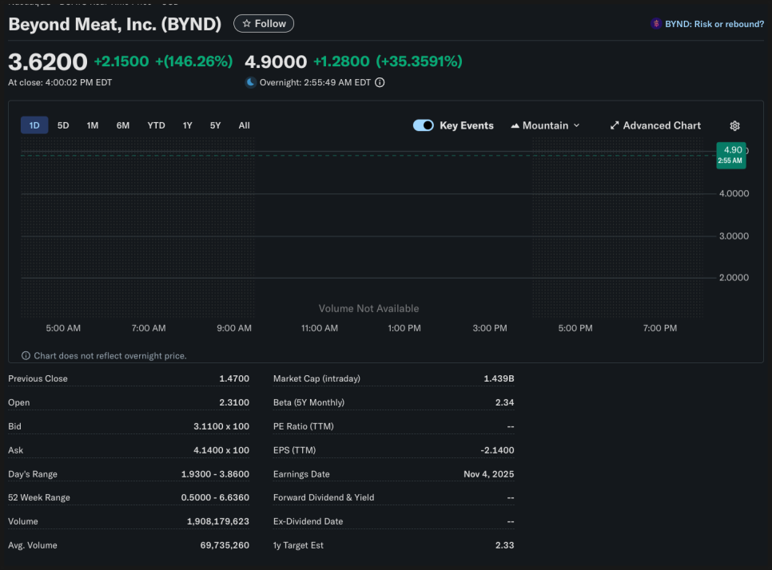Screen dimensions: 772x570
Task: Click the overnight info circle icon
Action: [380, 82]
